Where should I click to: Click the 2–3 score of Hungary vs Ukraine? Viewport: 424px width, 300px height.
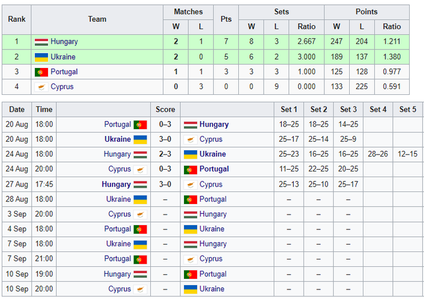(x=165, y=154)
